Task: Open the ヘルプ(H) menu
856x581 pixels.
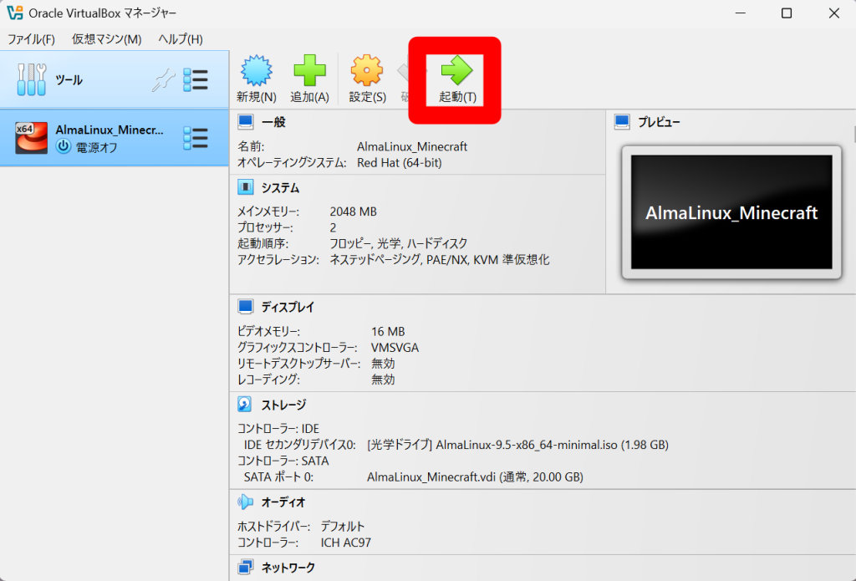Action: coord(181,39)
